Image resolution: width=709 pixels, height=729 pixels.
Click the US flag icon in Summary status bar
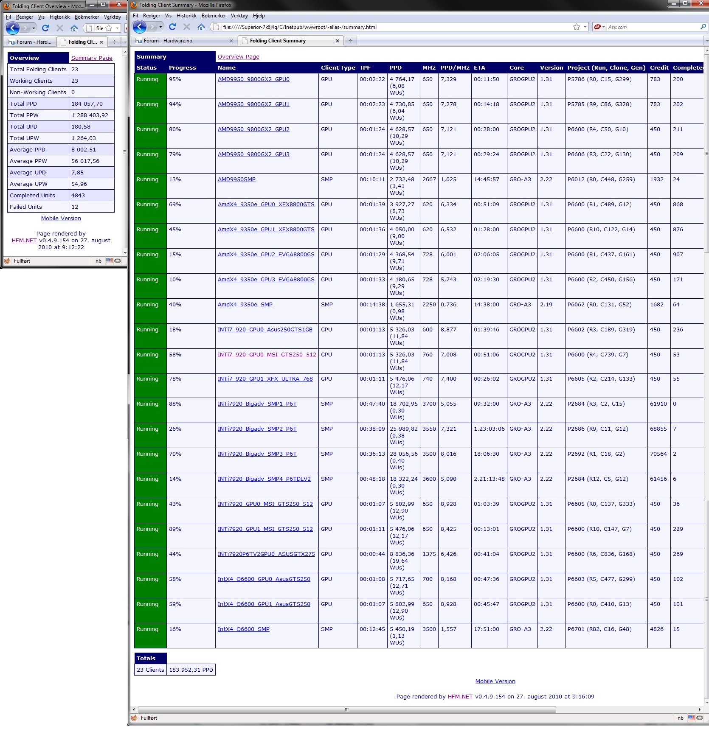pos(691,718)
